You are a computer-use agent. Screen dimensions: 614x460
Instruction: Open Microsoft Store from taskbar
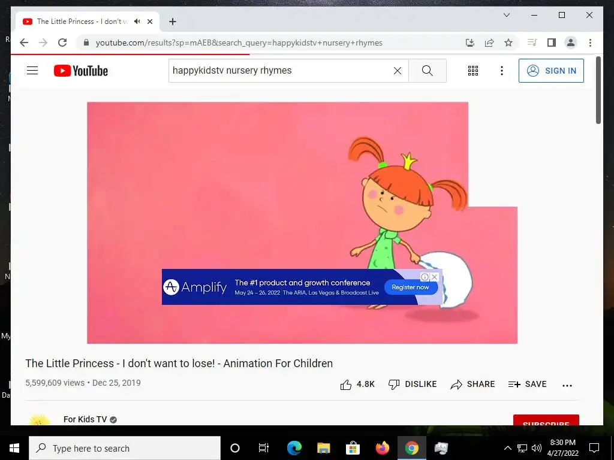click(x=353, y=448)
